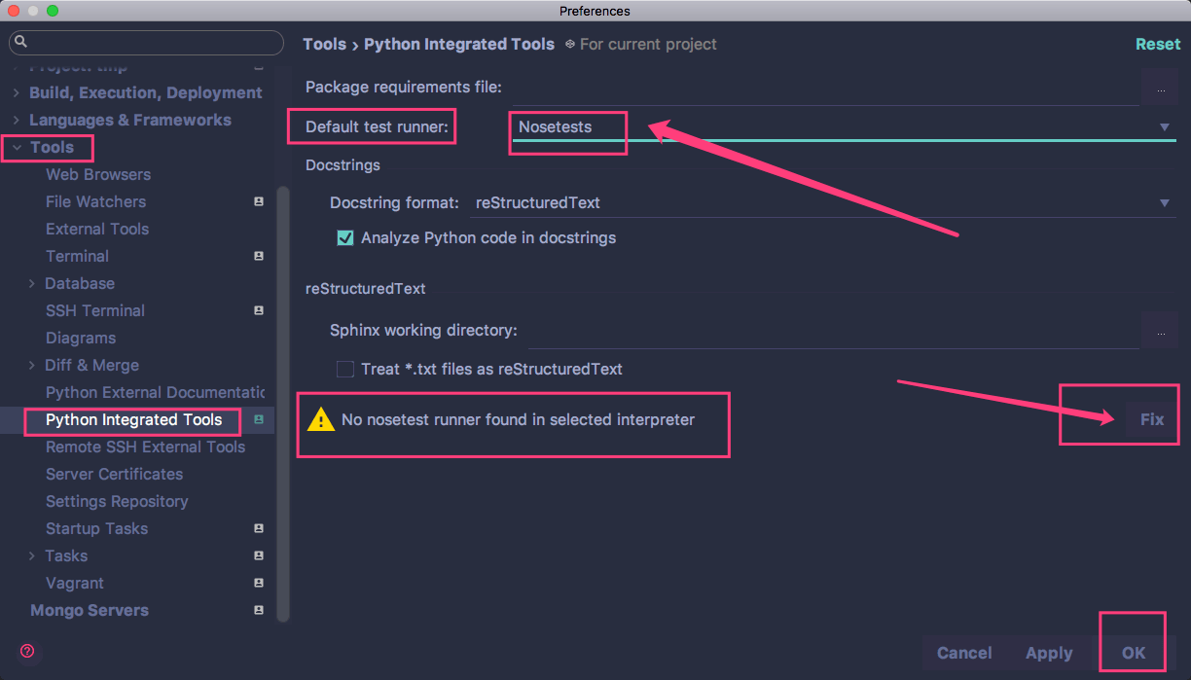Click the project-level indicator beside Vagrant

pyautogui.click(x=258, y=583)
